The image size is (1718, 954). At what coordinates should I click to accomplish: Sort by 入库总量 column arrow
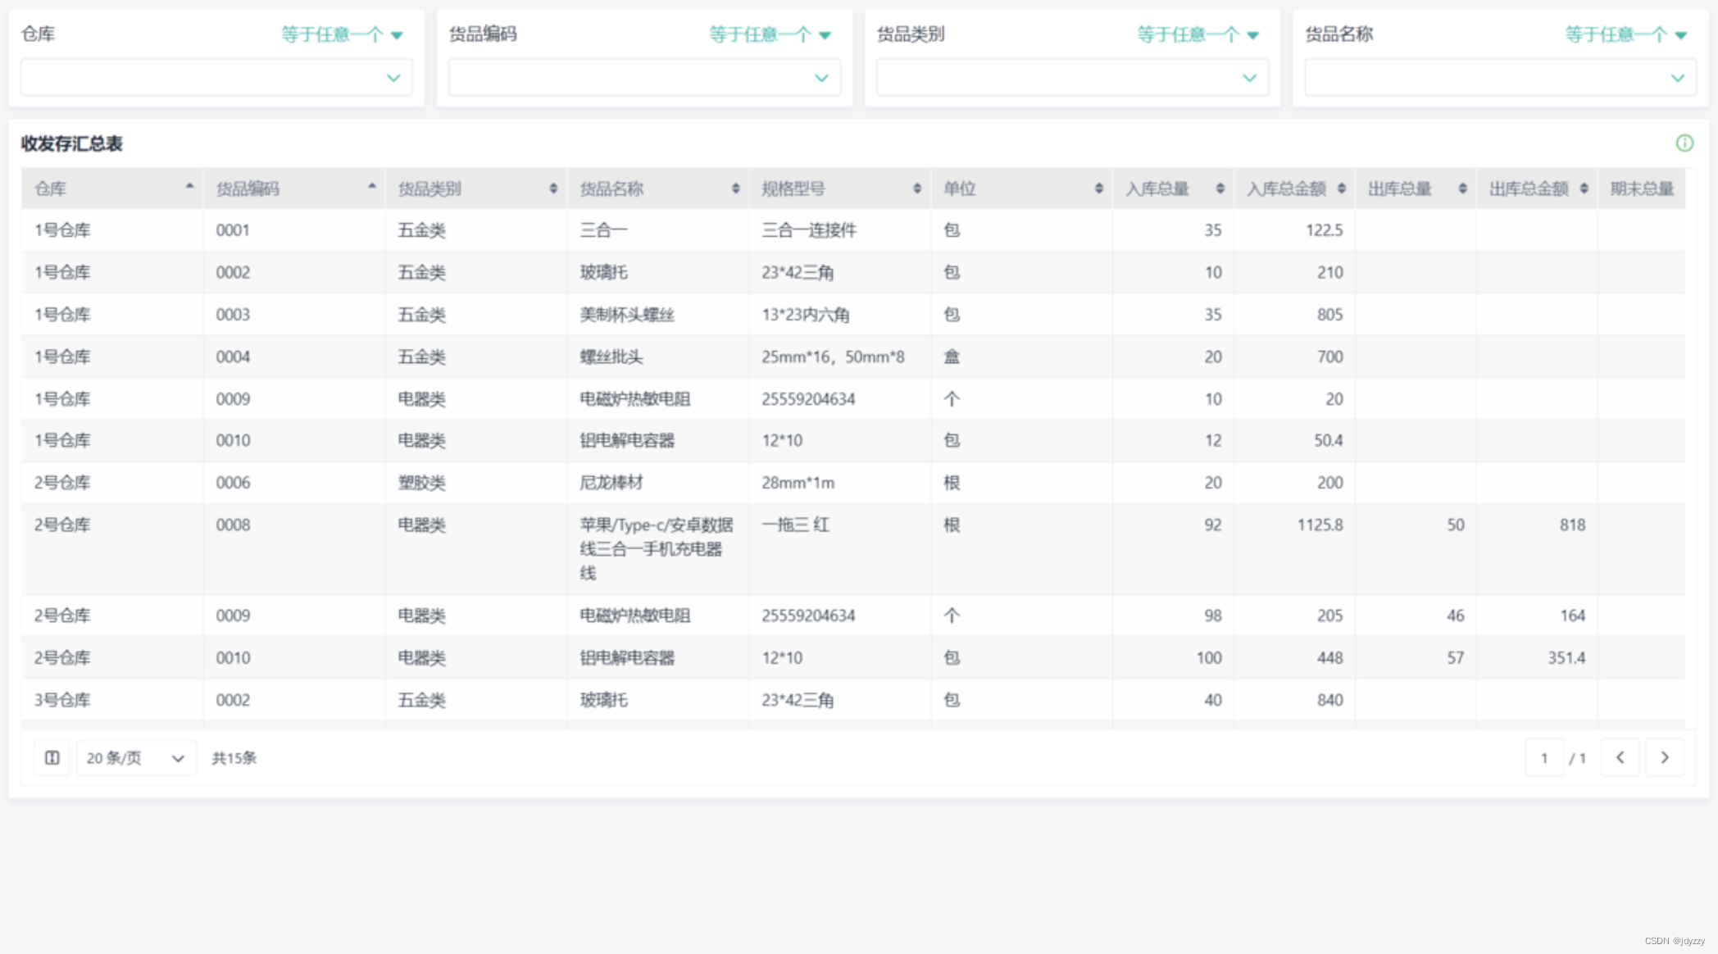[1220, 189]
